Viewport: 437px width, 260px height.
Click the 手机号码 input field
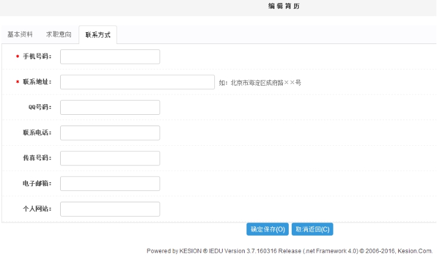pyautogui.click(x=110, y=57)
